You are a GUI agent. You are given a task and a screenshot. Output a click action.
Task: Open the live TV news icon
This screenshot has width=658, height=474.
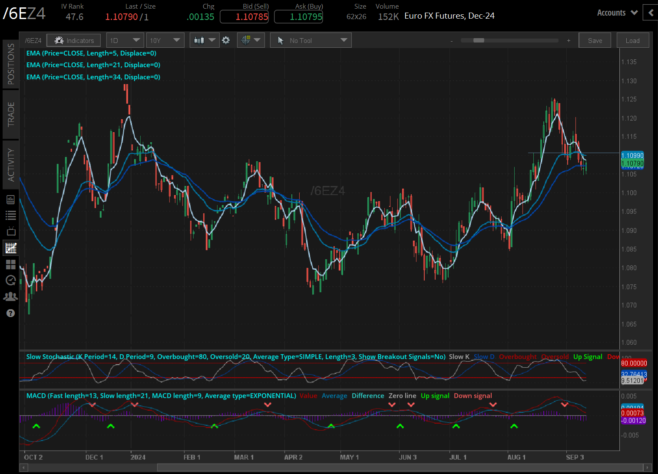(11, 231)
